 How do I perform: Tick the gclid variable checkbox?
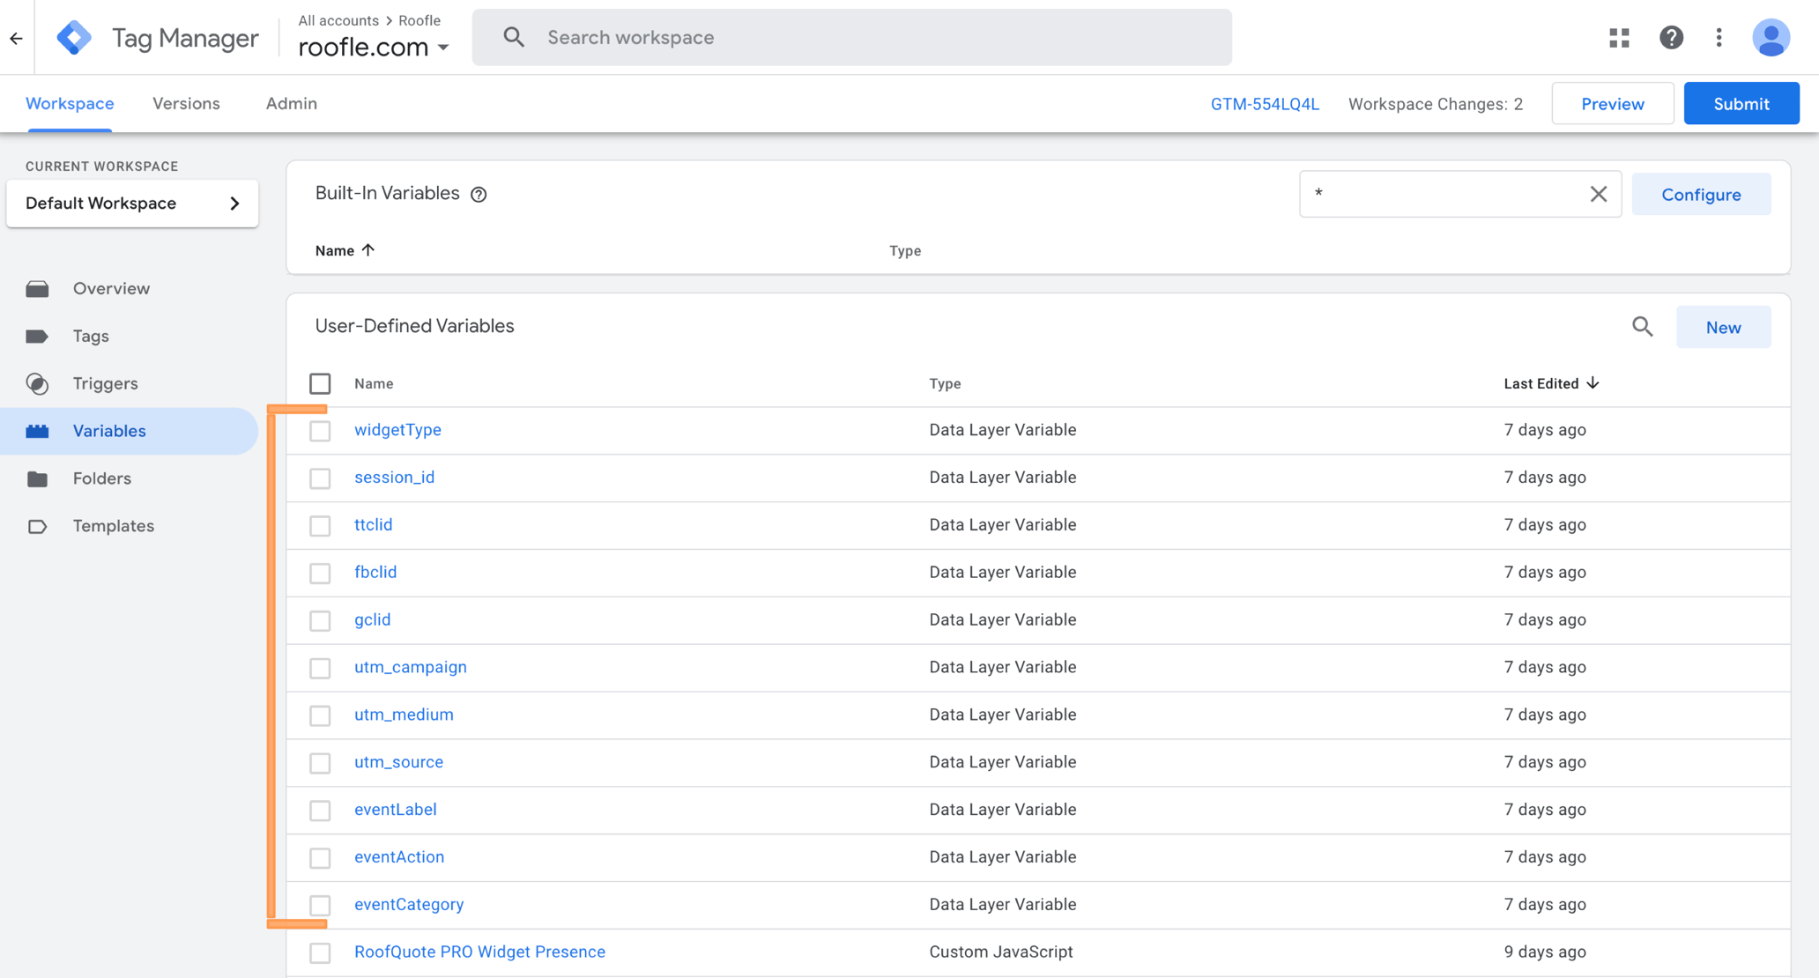pos(320,621)
